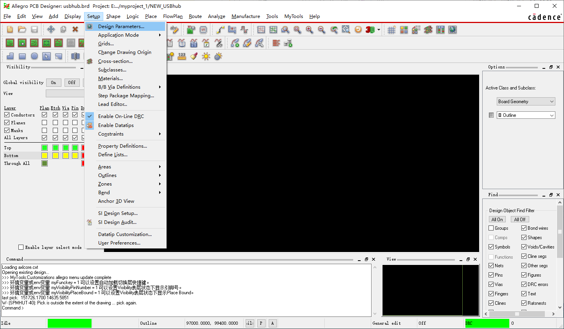Expand the Areas submenu
This screenshot has height=329, width=564.
pyautogui.click(x=126, y=167)
